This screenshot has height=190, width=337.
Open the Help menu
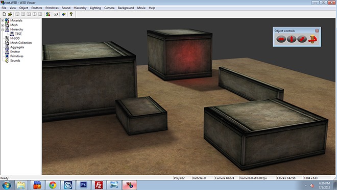(x=152, y=8)
